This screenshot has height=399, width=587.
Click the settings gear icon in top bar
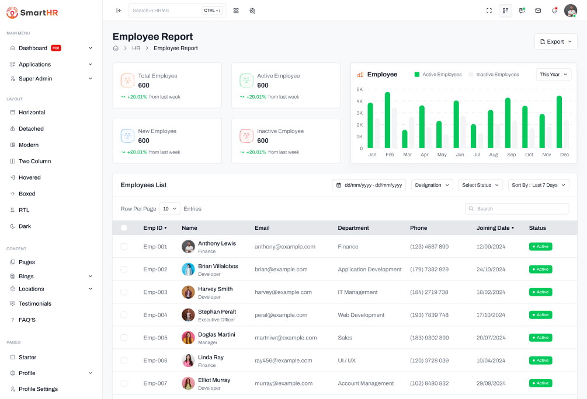[x=252, y=10]
